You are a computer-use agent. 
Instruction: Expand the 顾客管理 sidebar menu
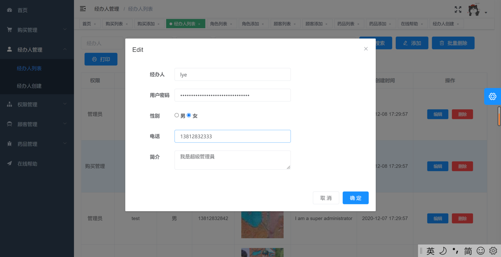[x=37, y=124]
